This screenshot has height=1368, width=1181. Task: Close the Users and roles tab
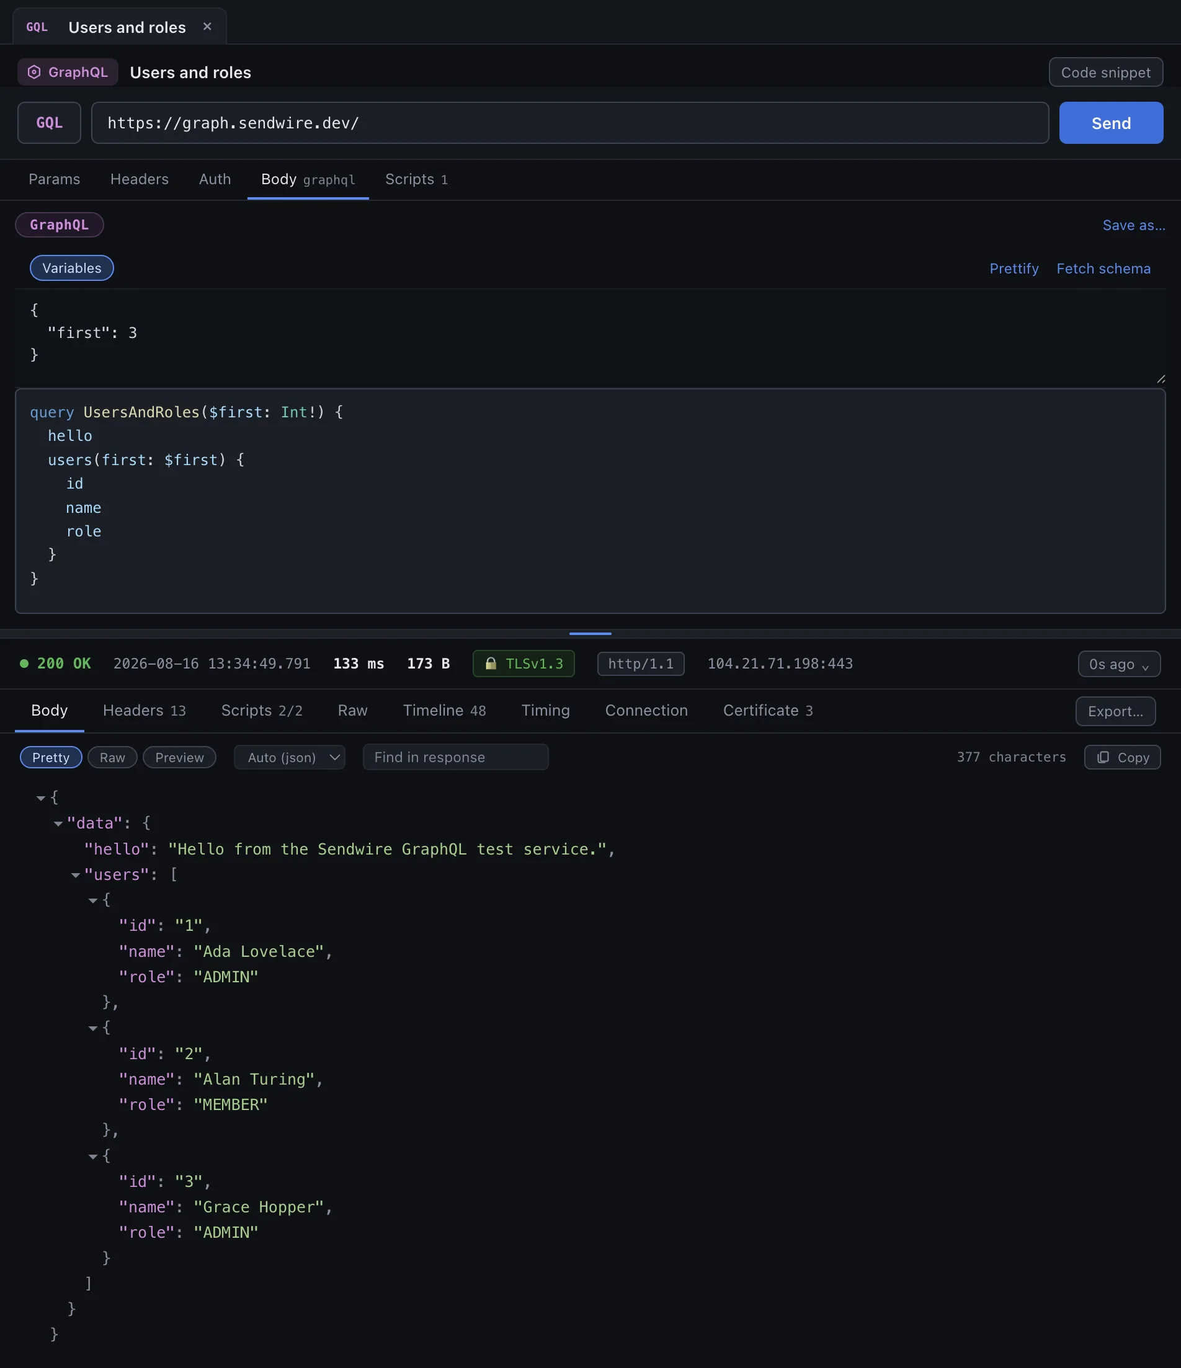coord(207,27)
